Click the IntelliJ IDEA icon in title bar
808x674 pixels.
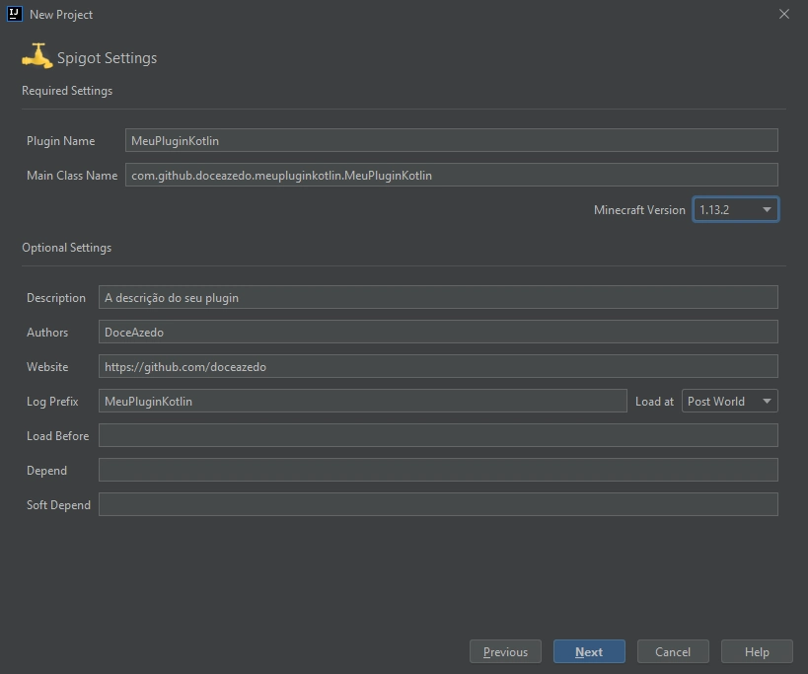tap(15, 14)
